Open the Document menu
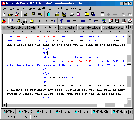 55,8
